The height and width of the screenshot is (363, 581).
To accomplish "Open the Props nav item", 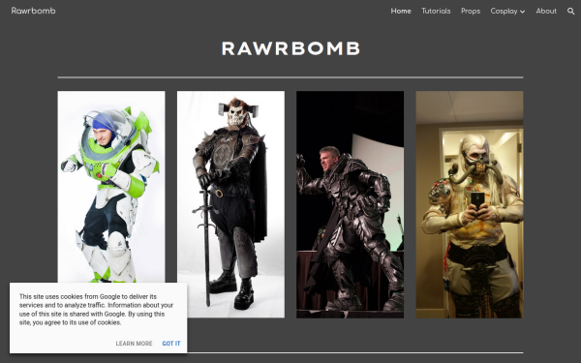I will (471, 11).
